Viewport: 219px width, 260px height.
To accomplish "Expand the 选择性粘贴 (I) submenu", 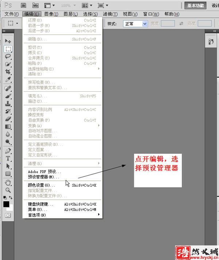I will (62, 69).
